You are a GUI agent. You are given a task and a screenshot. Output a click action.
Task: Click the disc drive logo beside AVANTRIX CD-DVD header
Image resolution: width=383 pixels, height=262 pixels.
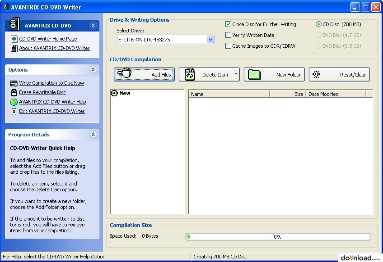pos(14,24)
